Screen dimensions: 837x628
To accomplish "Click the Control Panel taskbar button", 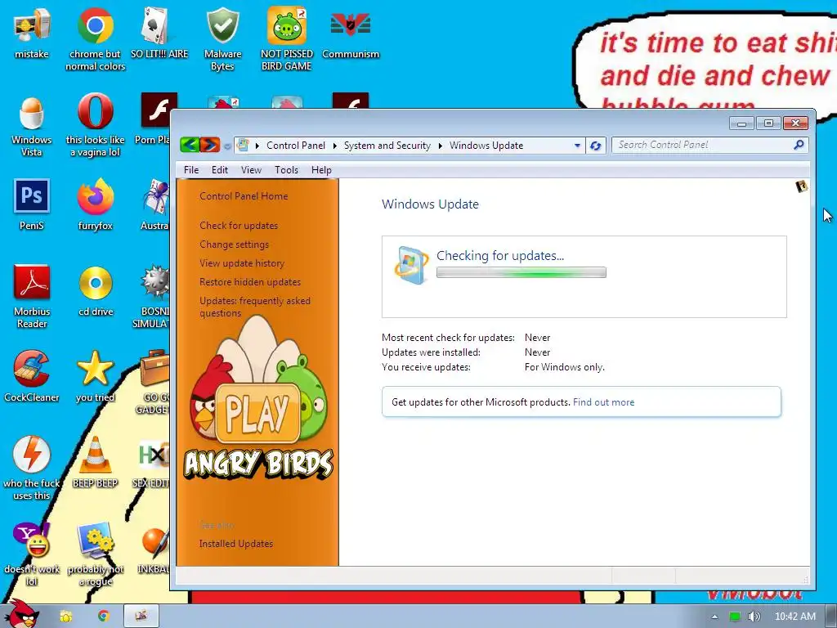I will click(x=141, y=617).
